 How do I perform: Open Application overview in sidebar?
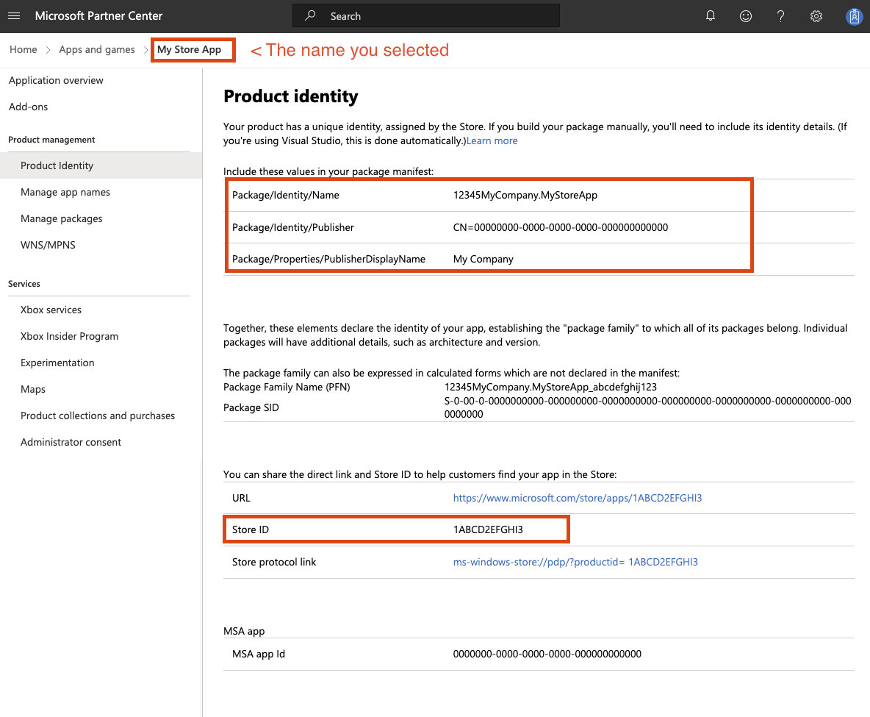click(x=56, y=80)
